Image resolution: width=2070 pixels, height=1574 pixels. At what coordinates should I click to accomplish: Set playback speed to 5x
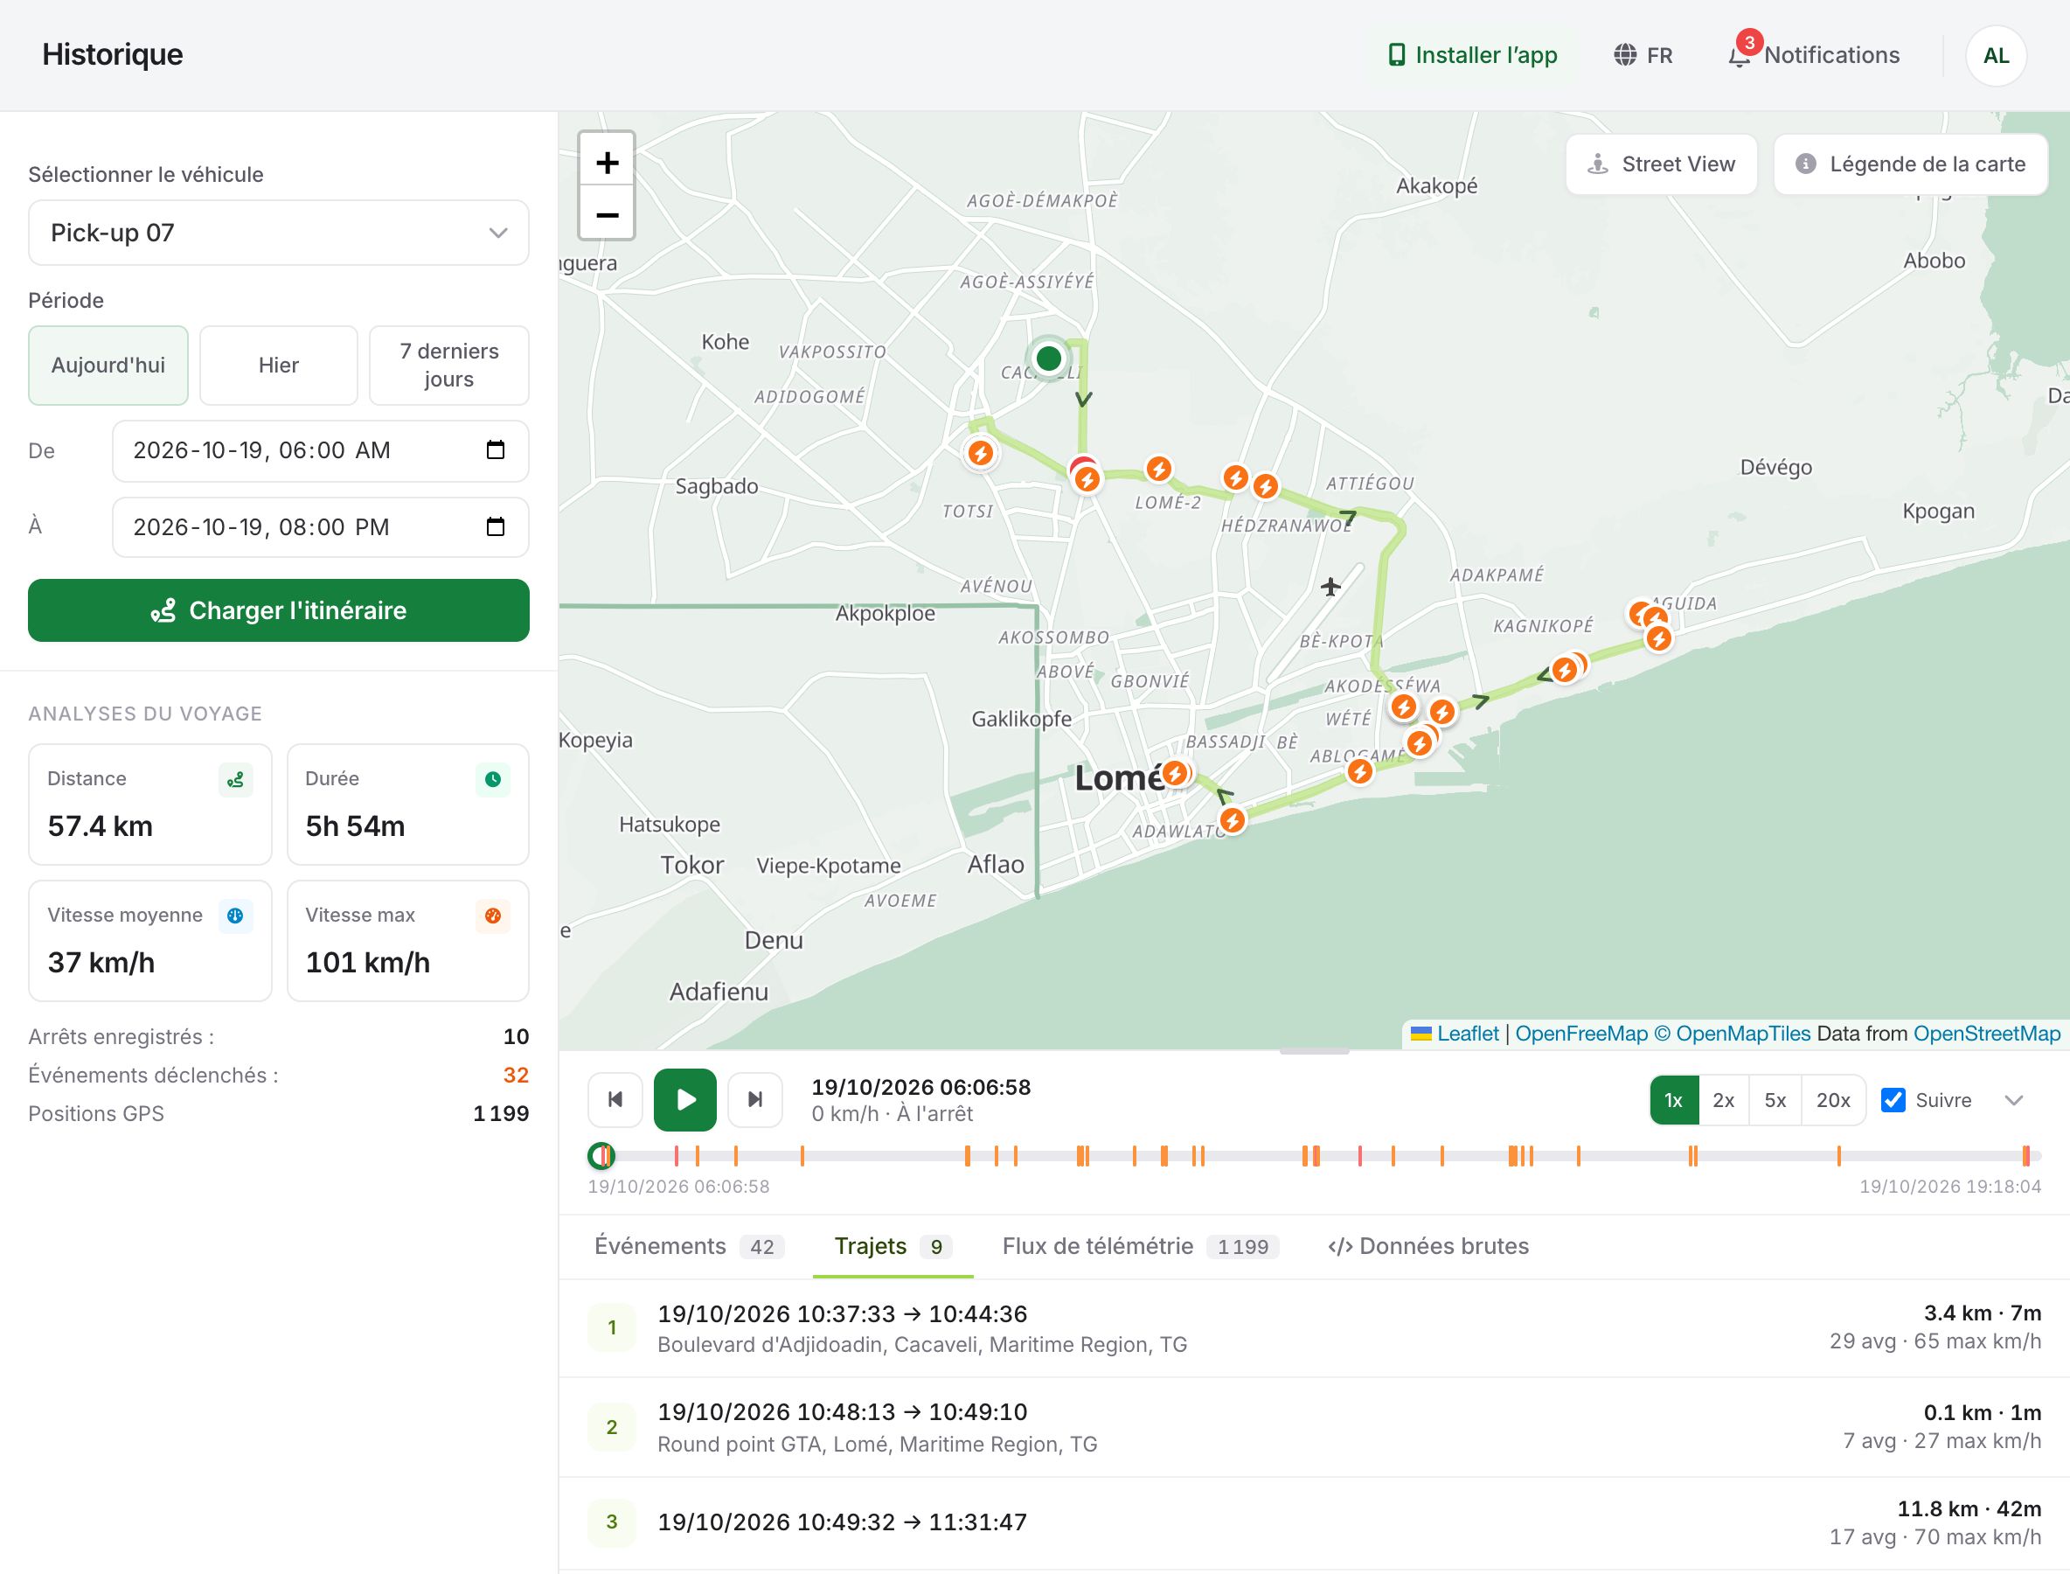point(1775,1100)
